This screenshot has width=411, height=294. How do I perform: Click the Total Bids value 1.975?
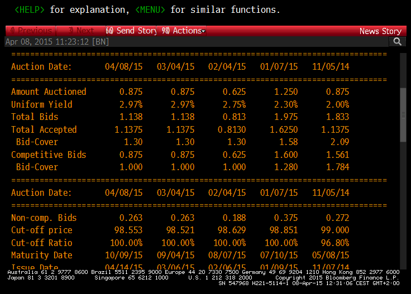[x=286, y=117]
